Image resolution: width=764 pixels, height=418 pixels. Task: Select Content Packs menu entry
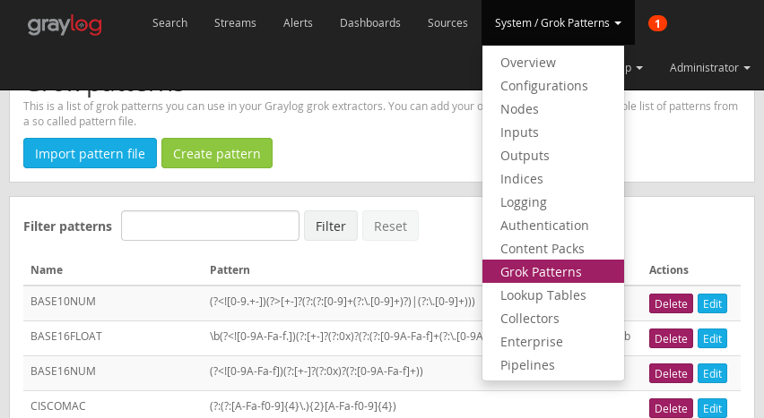[542, 249]
